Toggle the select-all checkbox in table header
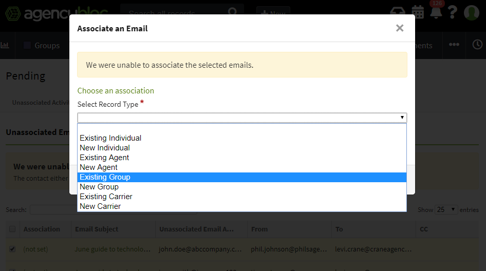Image resolution: width=486 pixels, height=271 pixels. tap(12, 229)
